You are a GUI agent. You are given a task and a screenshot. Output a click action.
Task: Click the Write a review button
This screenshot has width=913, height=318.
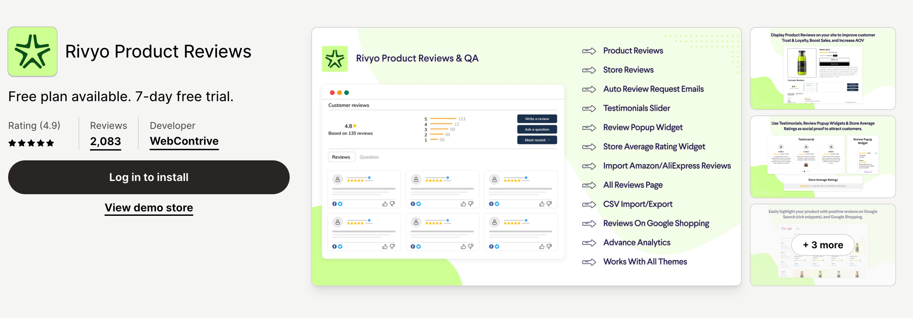537,119
